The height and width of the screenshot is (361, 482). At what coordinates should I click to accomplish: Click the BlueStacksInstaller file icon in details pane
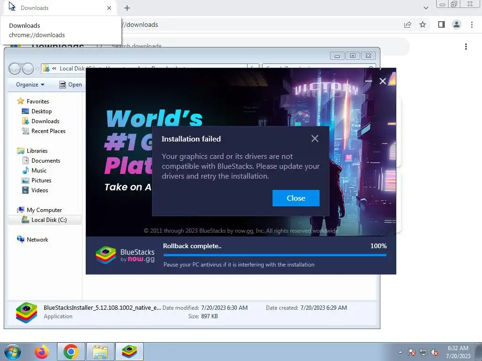26,313
